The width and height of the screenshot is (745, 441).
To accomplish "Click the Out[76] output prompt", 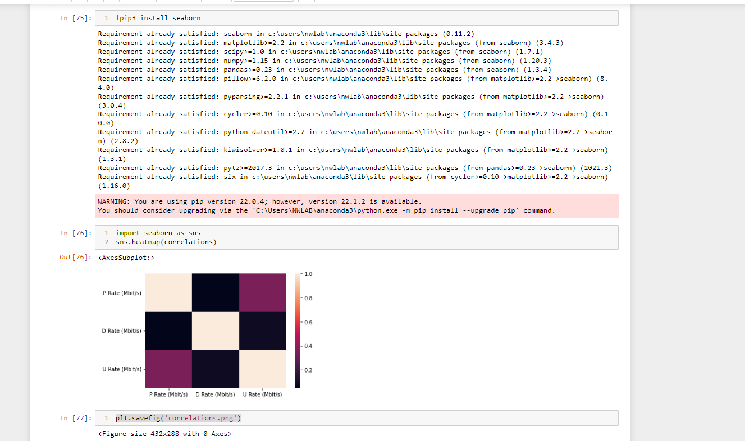I will pos(75,258).
